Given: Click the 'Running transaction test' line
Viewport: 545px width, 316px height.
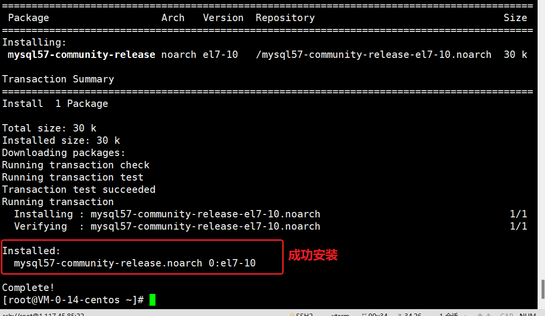Looking at the screenshot, I should [x=73, y=177].
